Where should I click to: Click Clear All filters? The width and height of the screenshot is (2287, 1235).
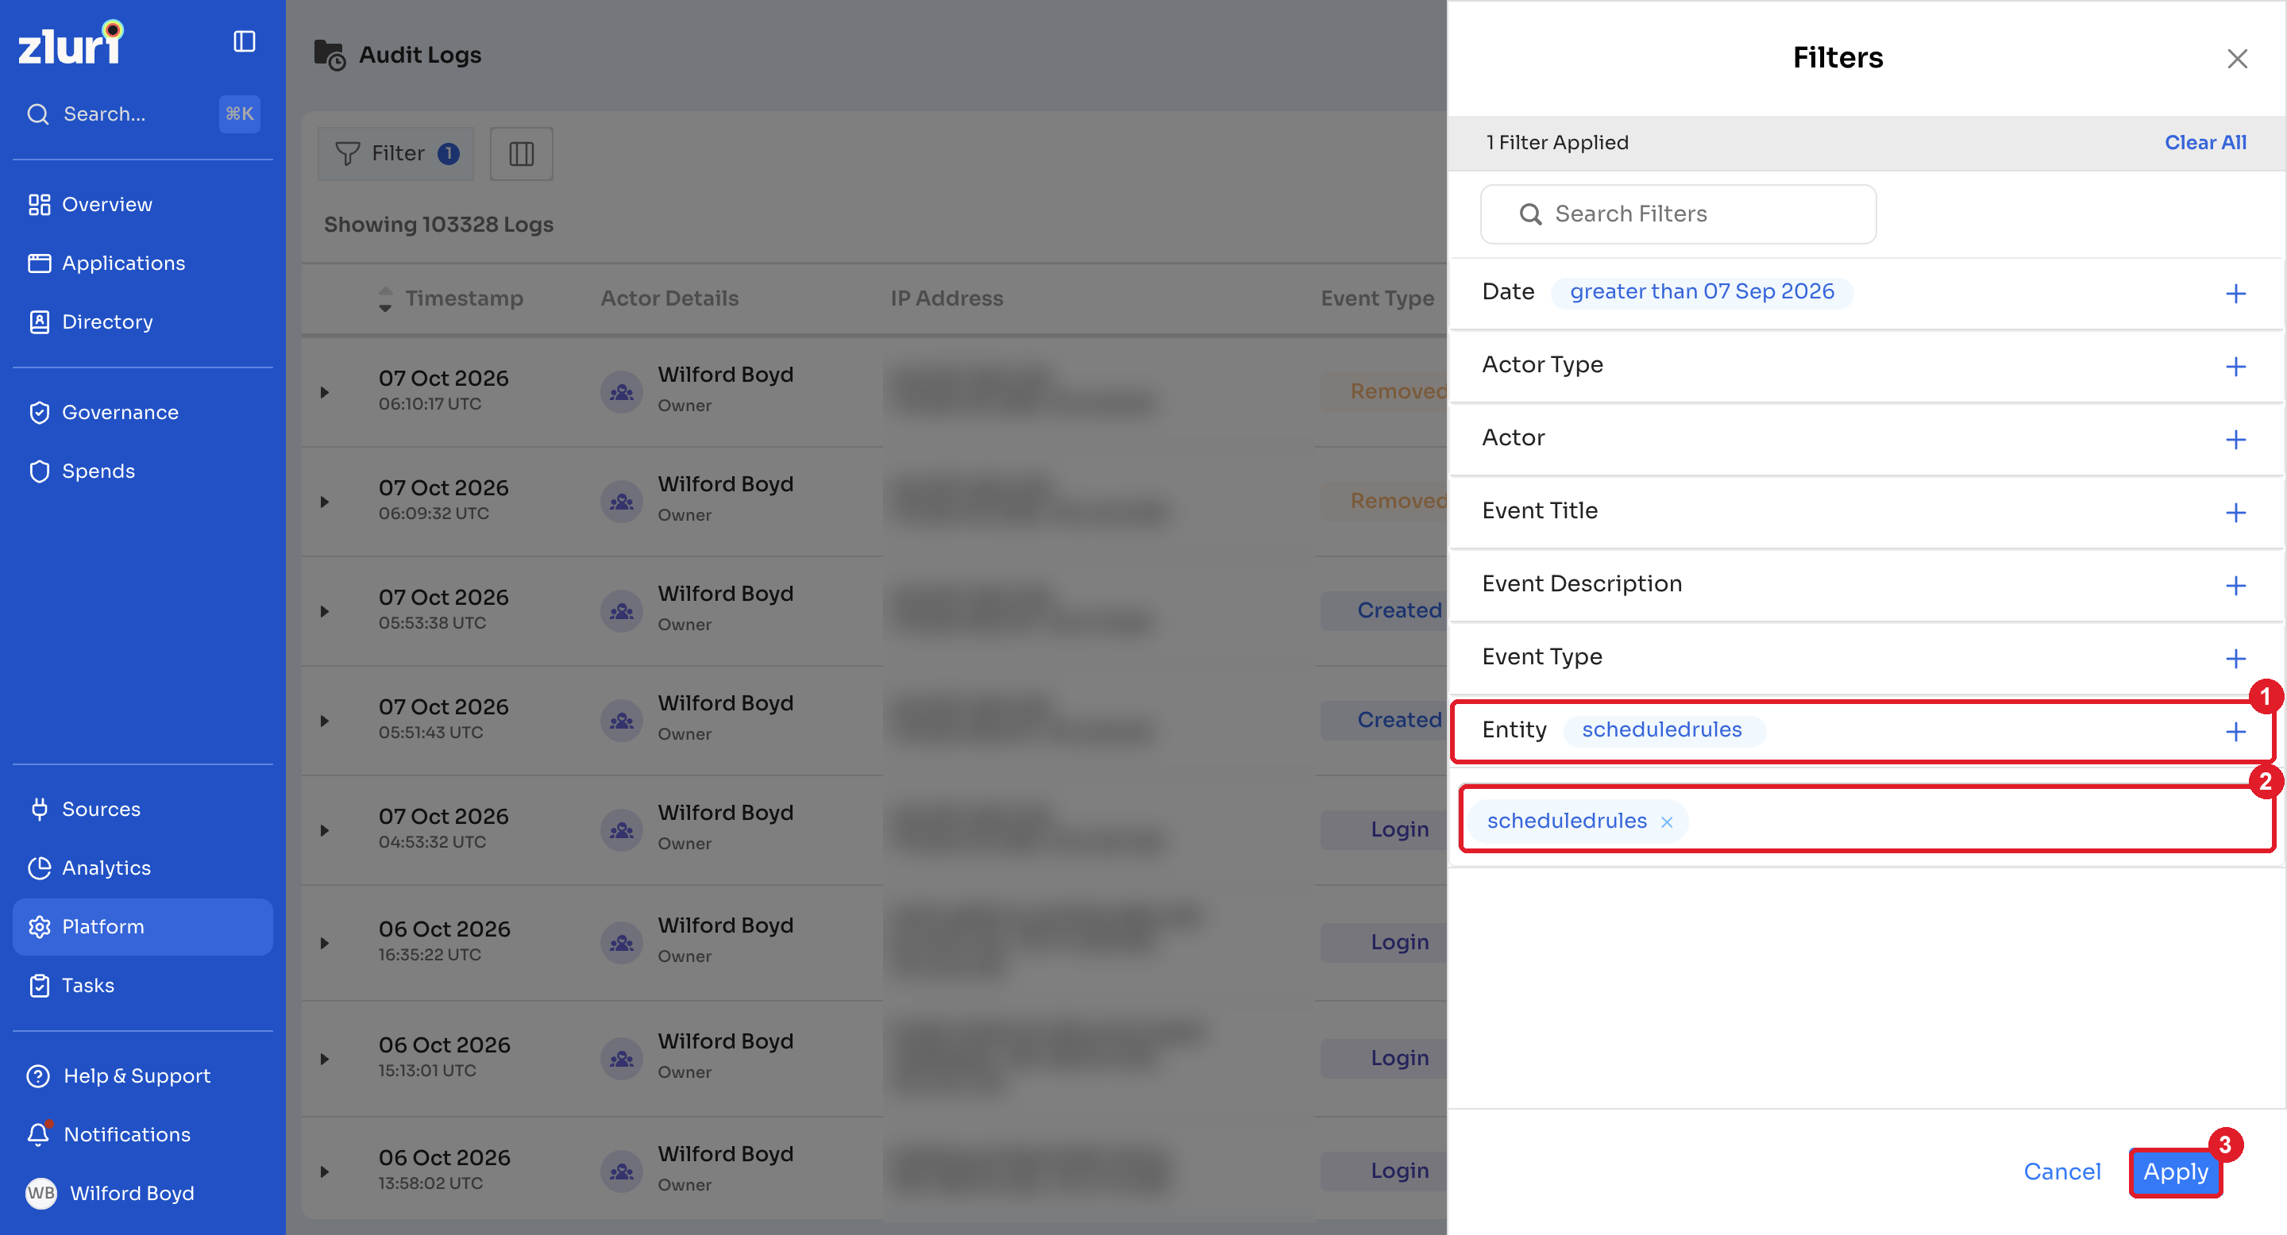(x=2205, y=142)
